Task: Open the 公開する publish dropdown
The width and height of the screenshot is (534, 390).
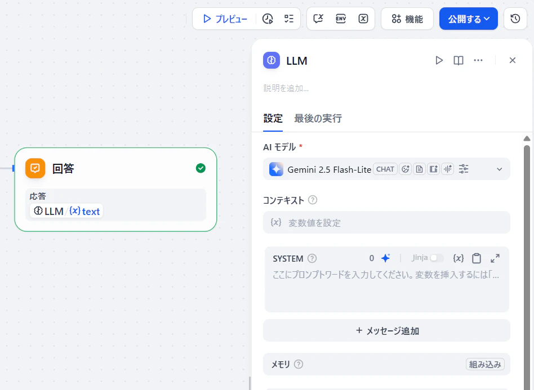Action: [x=469, y=19]
